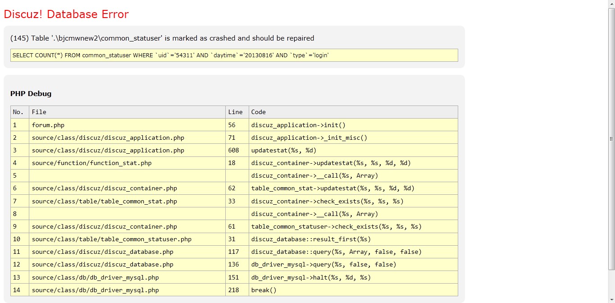The width and height of the screenshot is (615, 303).
Task: Click the "PHP Debug" heading
Action: pyautogui.click(x=31, y=94)
